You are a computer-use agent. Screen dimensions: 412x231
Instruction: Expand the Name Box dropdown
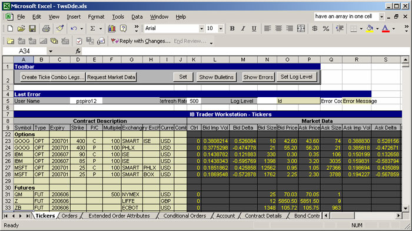[51, 51]
